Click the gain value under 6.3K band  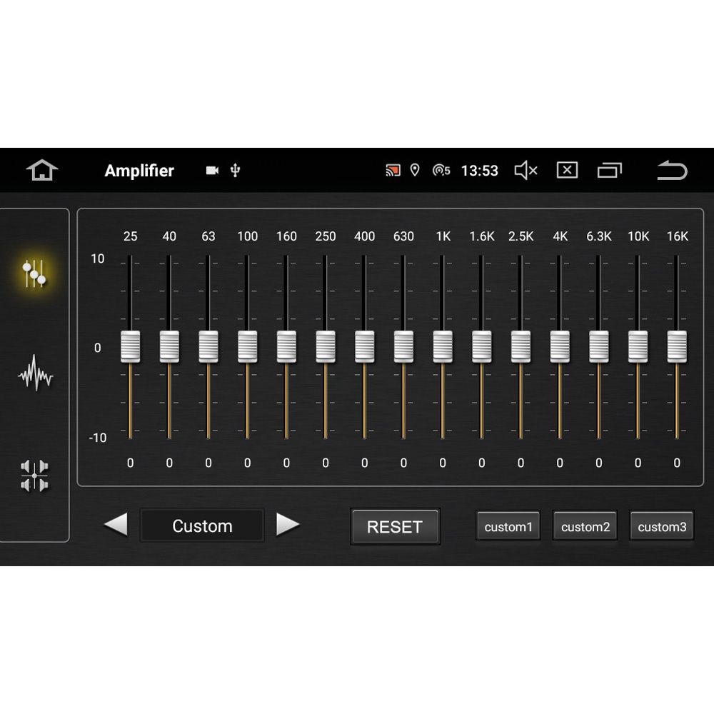599,463
